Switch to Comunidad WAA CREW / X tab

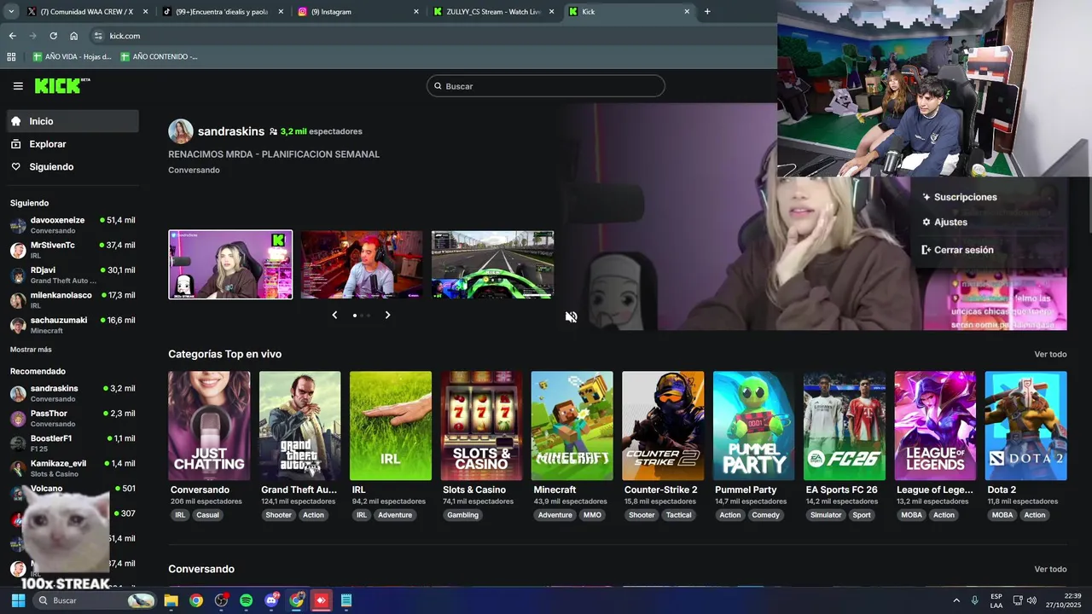(86, 12)
